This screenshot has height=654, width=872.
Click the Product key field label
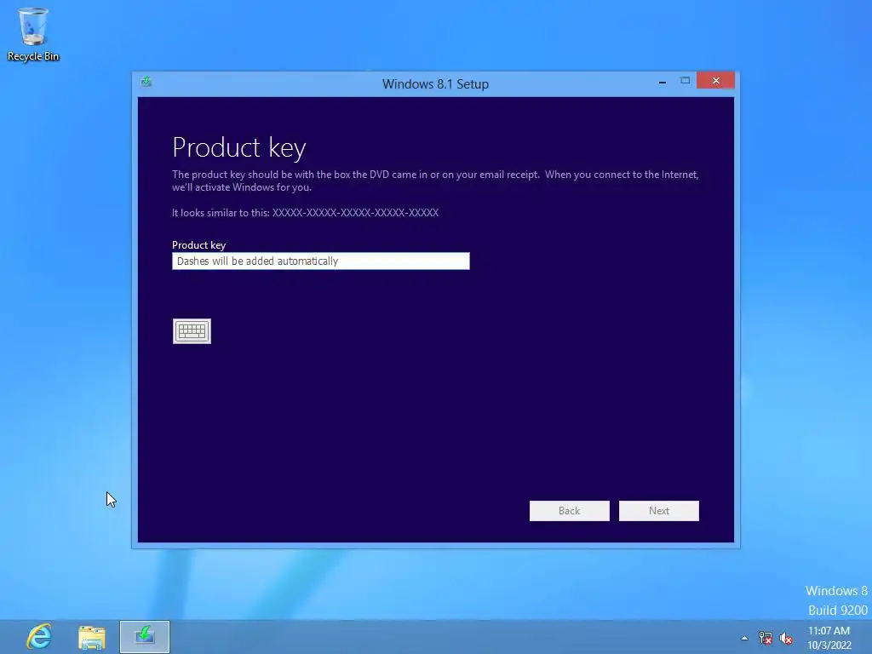click(198, 244)
